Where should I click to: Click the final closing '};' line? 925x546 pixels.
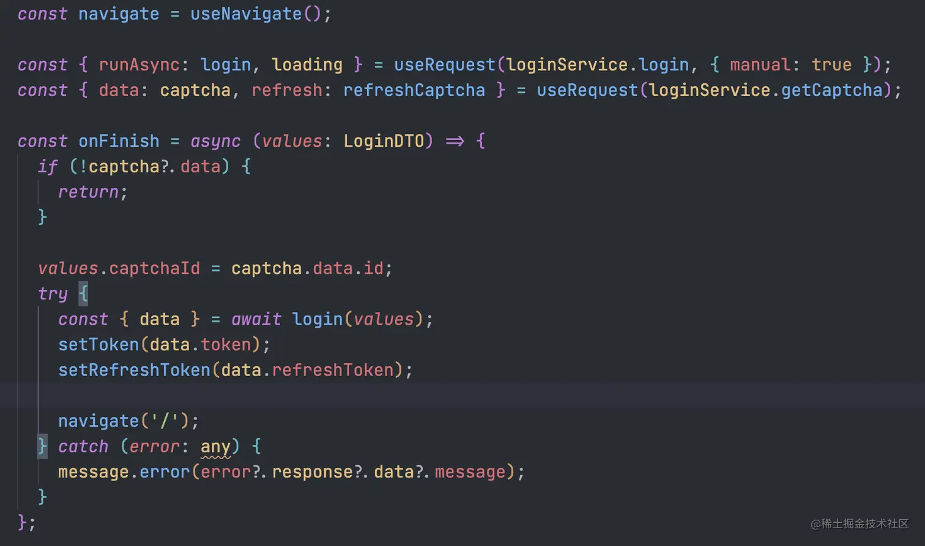click(27, 523)
